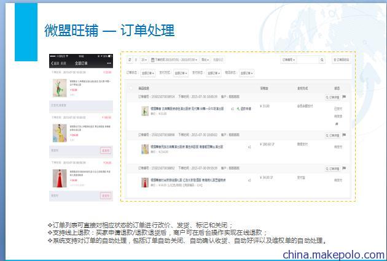The width and height of the screenshot is (387, 261).
Task: Open the logistics status filter dropdown
Action: click(246, 73)
